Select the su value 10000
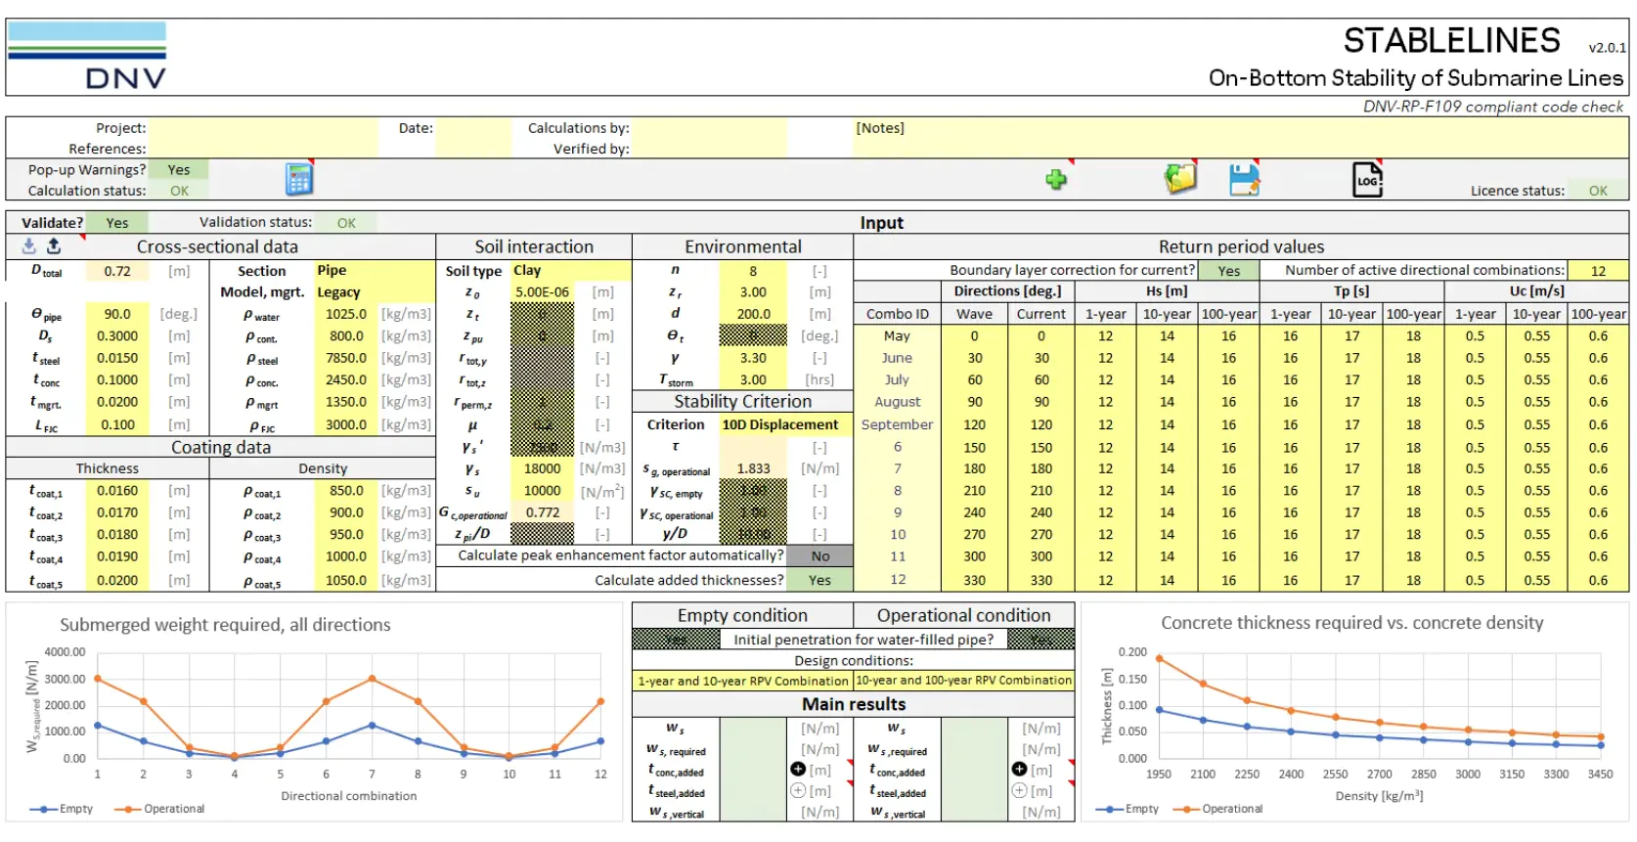Image resolution: width=1637 pixels, height=842 pixels. 542,491
